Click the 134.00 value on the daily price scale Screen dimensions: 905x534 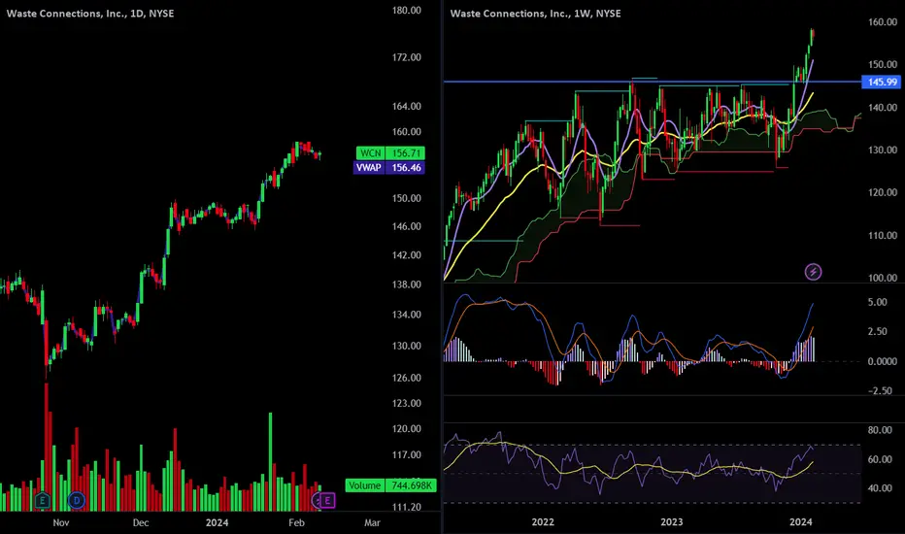406,315
